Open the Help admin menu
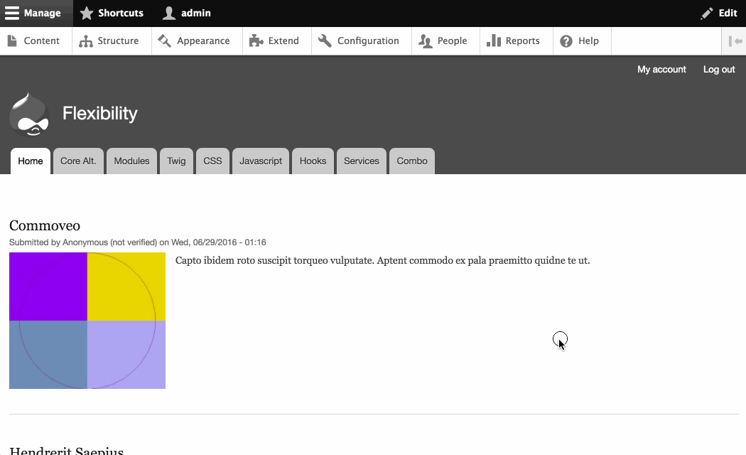Screen dimensions: 746x455 click(x=582, y=41)
